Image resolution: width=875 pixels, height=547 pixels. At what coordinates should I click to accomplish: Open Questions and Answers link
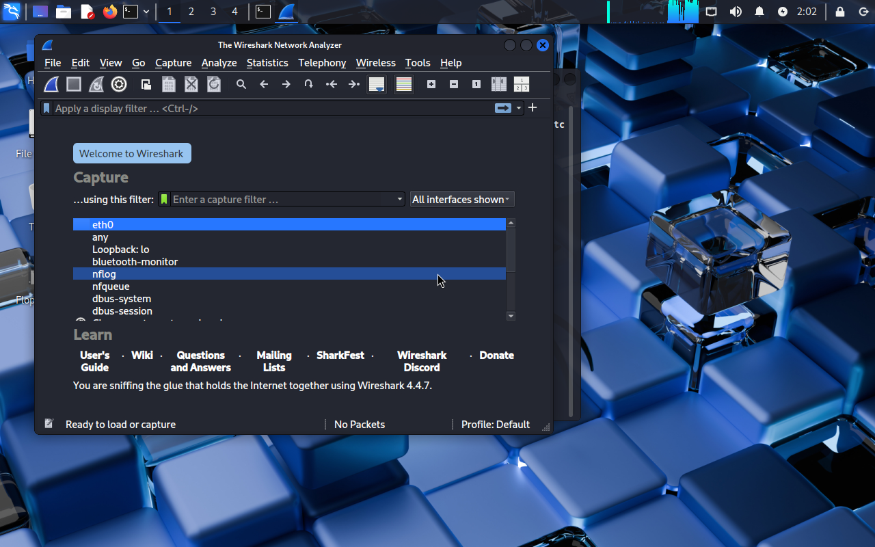coord(200,361)
